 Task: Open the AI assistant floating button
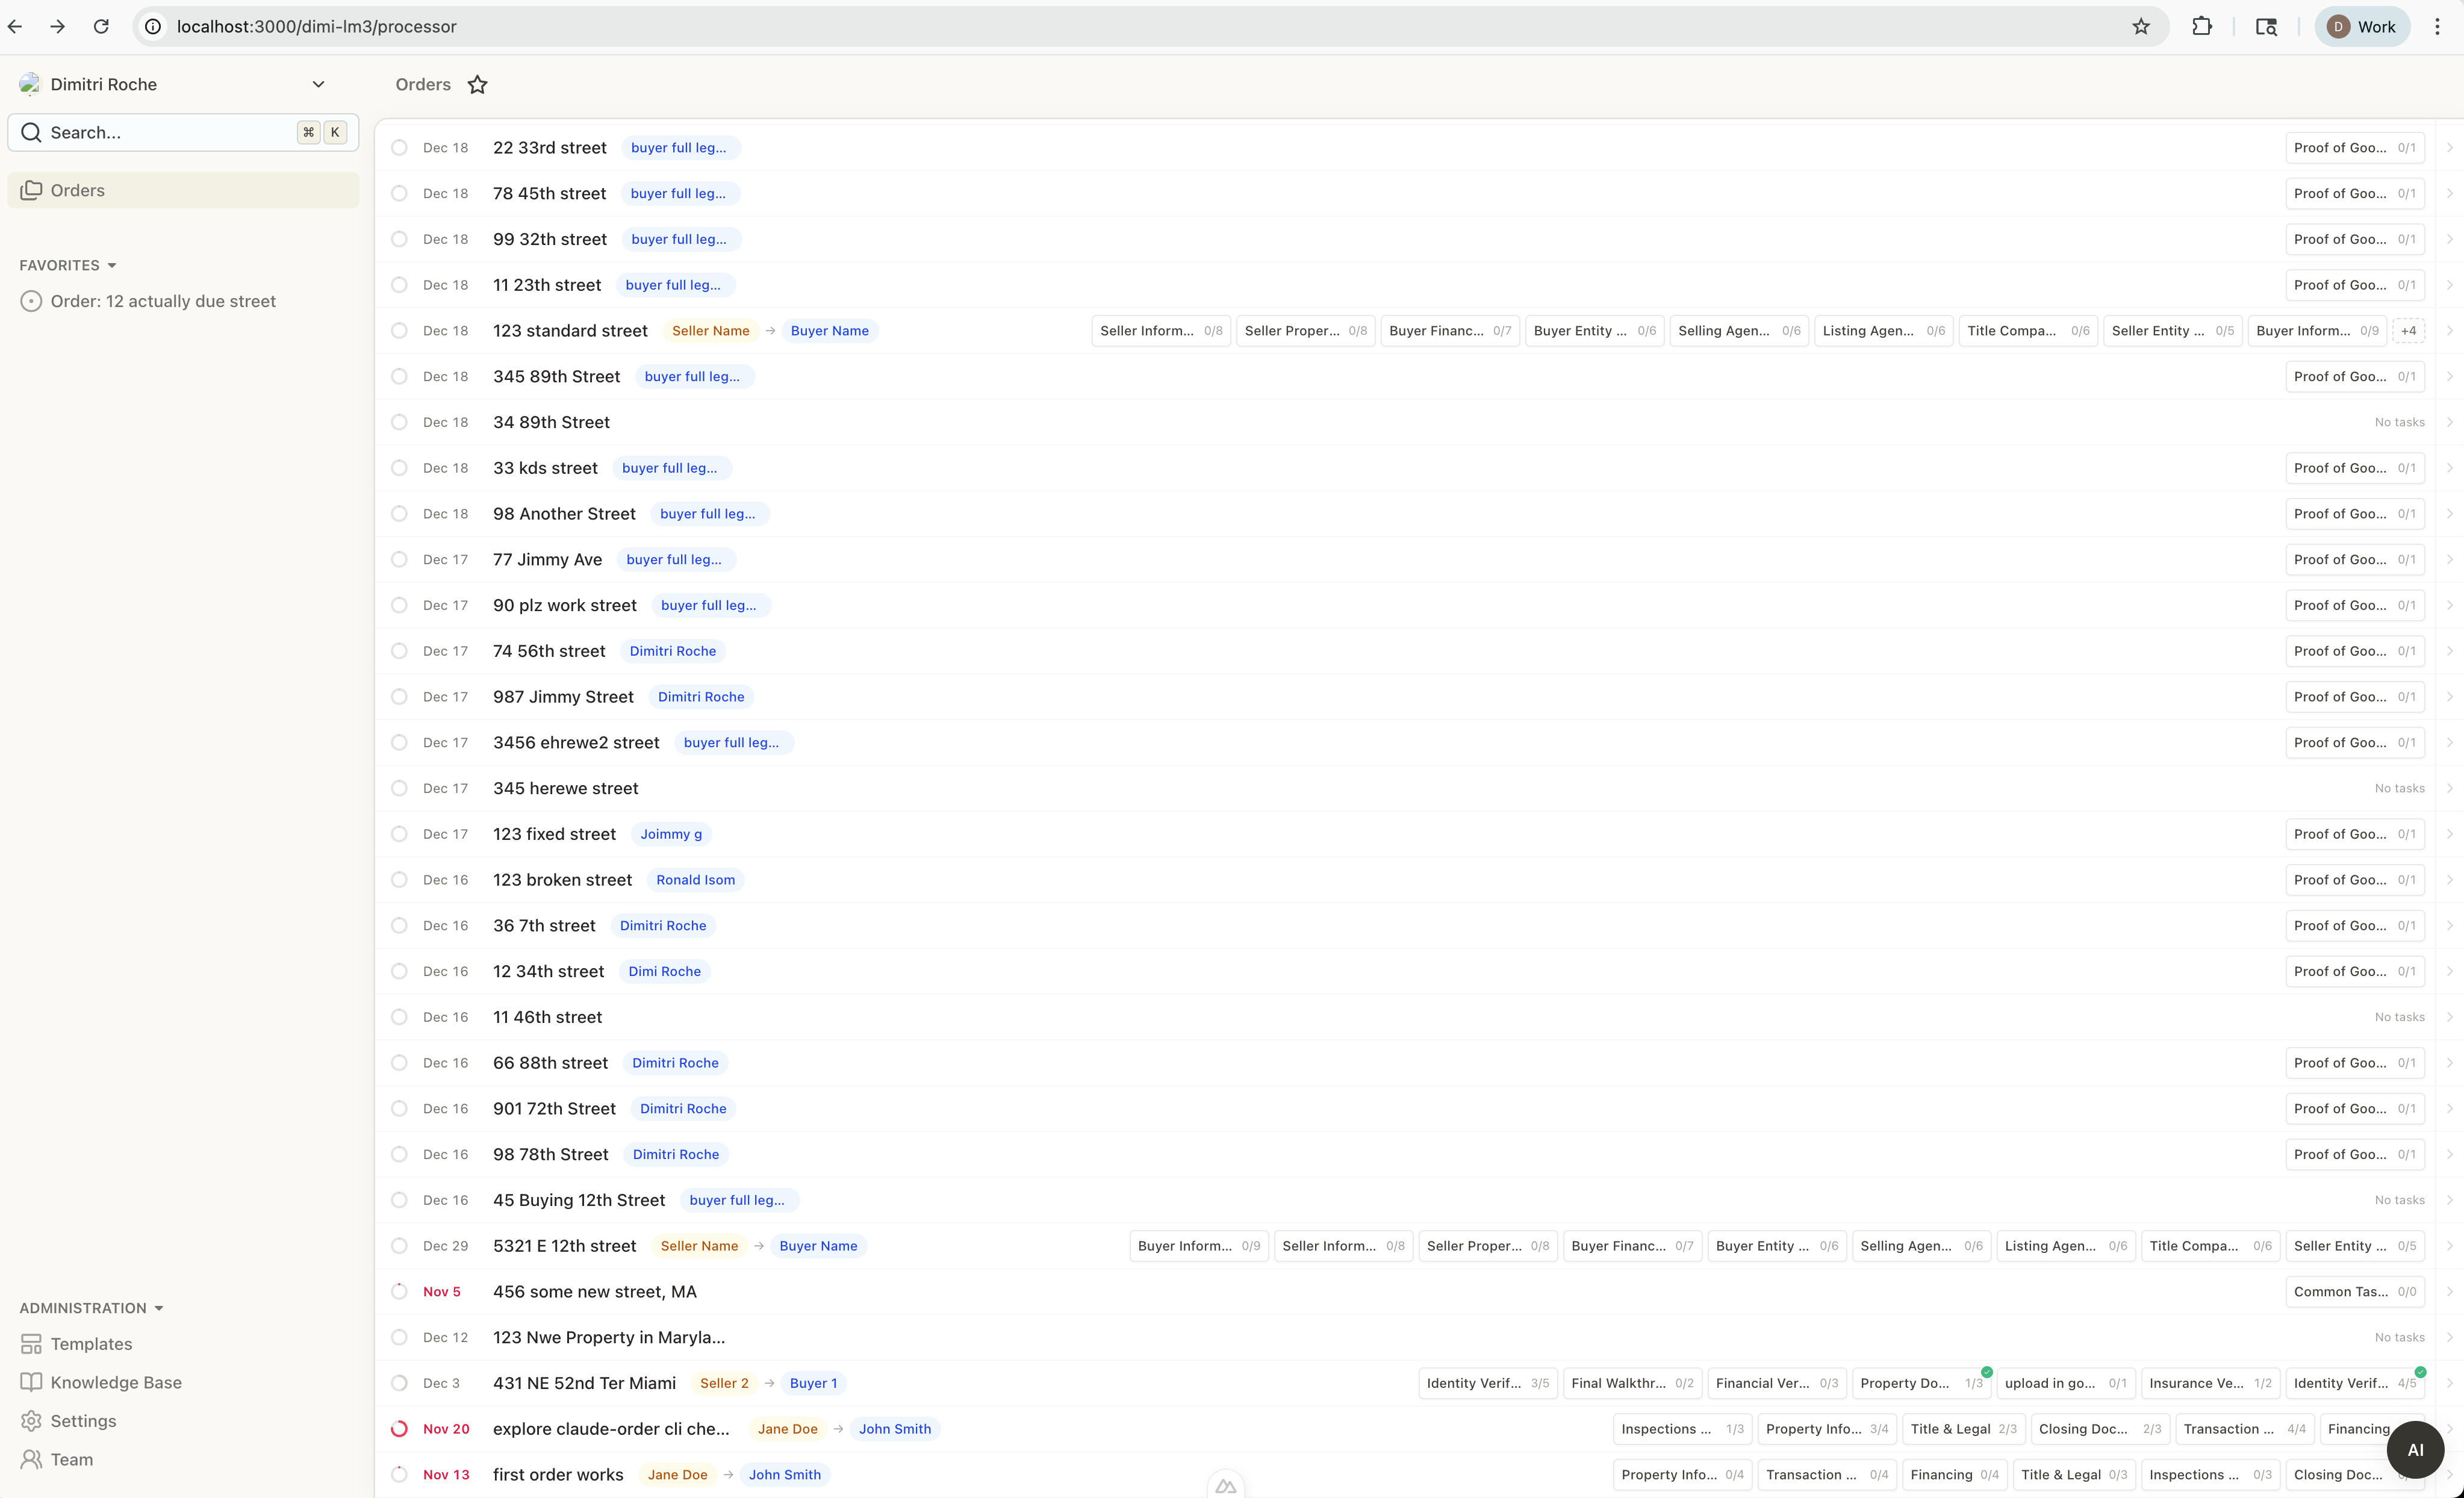[x=2415, y=1450]
